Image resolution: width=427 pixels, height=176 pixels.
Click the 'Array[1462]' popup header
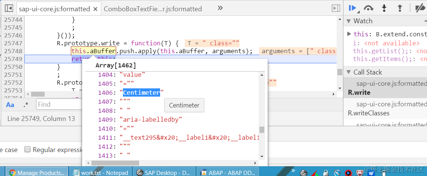pos(115,65)
